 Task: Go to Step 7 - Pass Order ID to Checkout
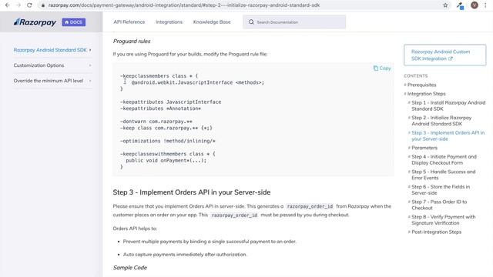pos(439,205)
